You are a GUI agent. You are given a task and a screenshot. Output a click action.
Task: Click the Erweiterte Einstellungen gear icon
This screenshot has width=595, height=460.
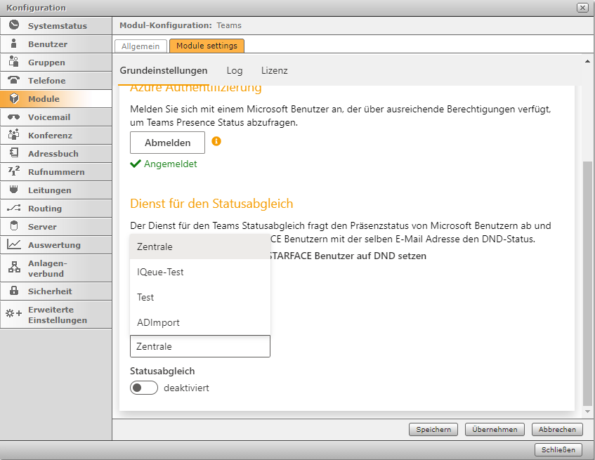pos(14,314)
